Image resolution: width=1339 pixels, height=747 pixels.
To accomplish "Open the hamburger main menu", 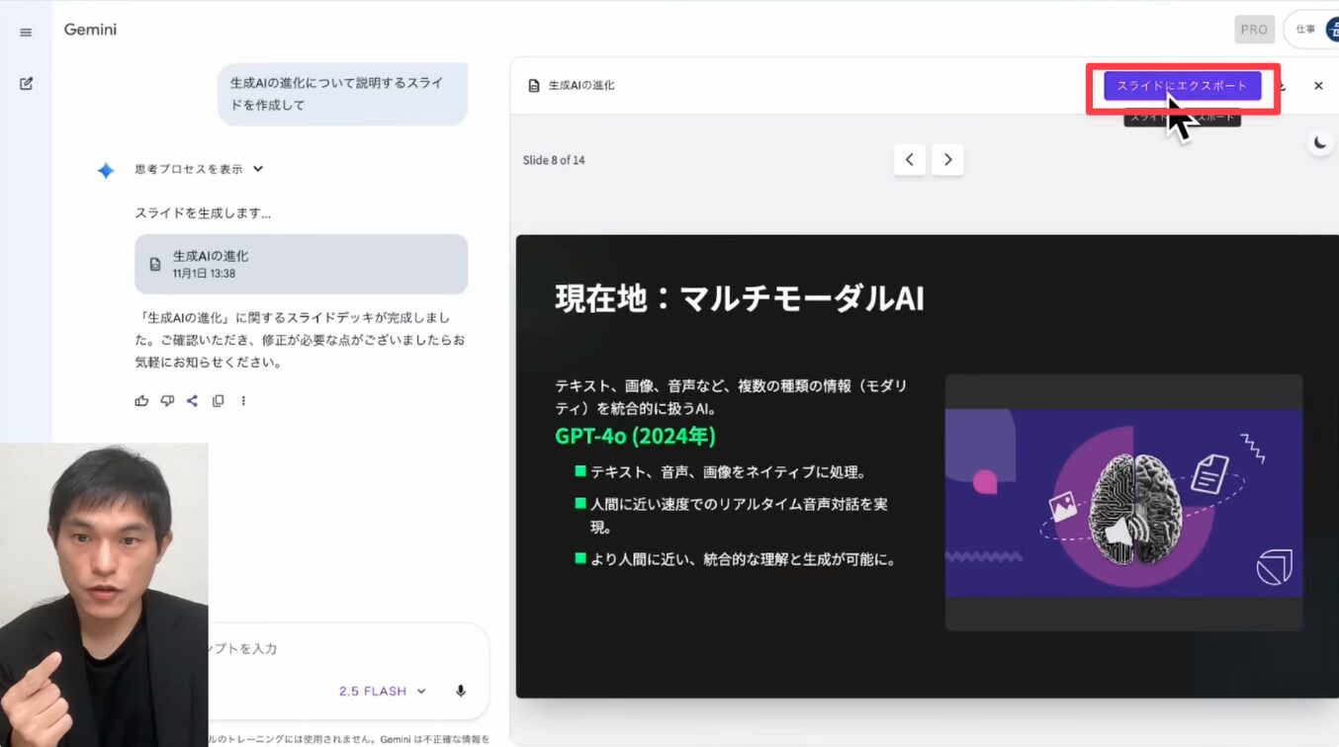I will pos(26,33).
